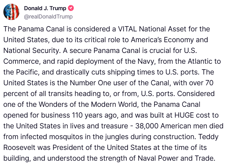The image size is (228, 165).
Task: Open the Donald J. Trump display name
Action: point(45,9)
